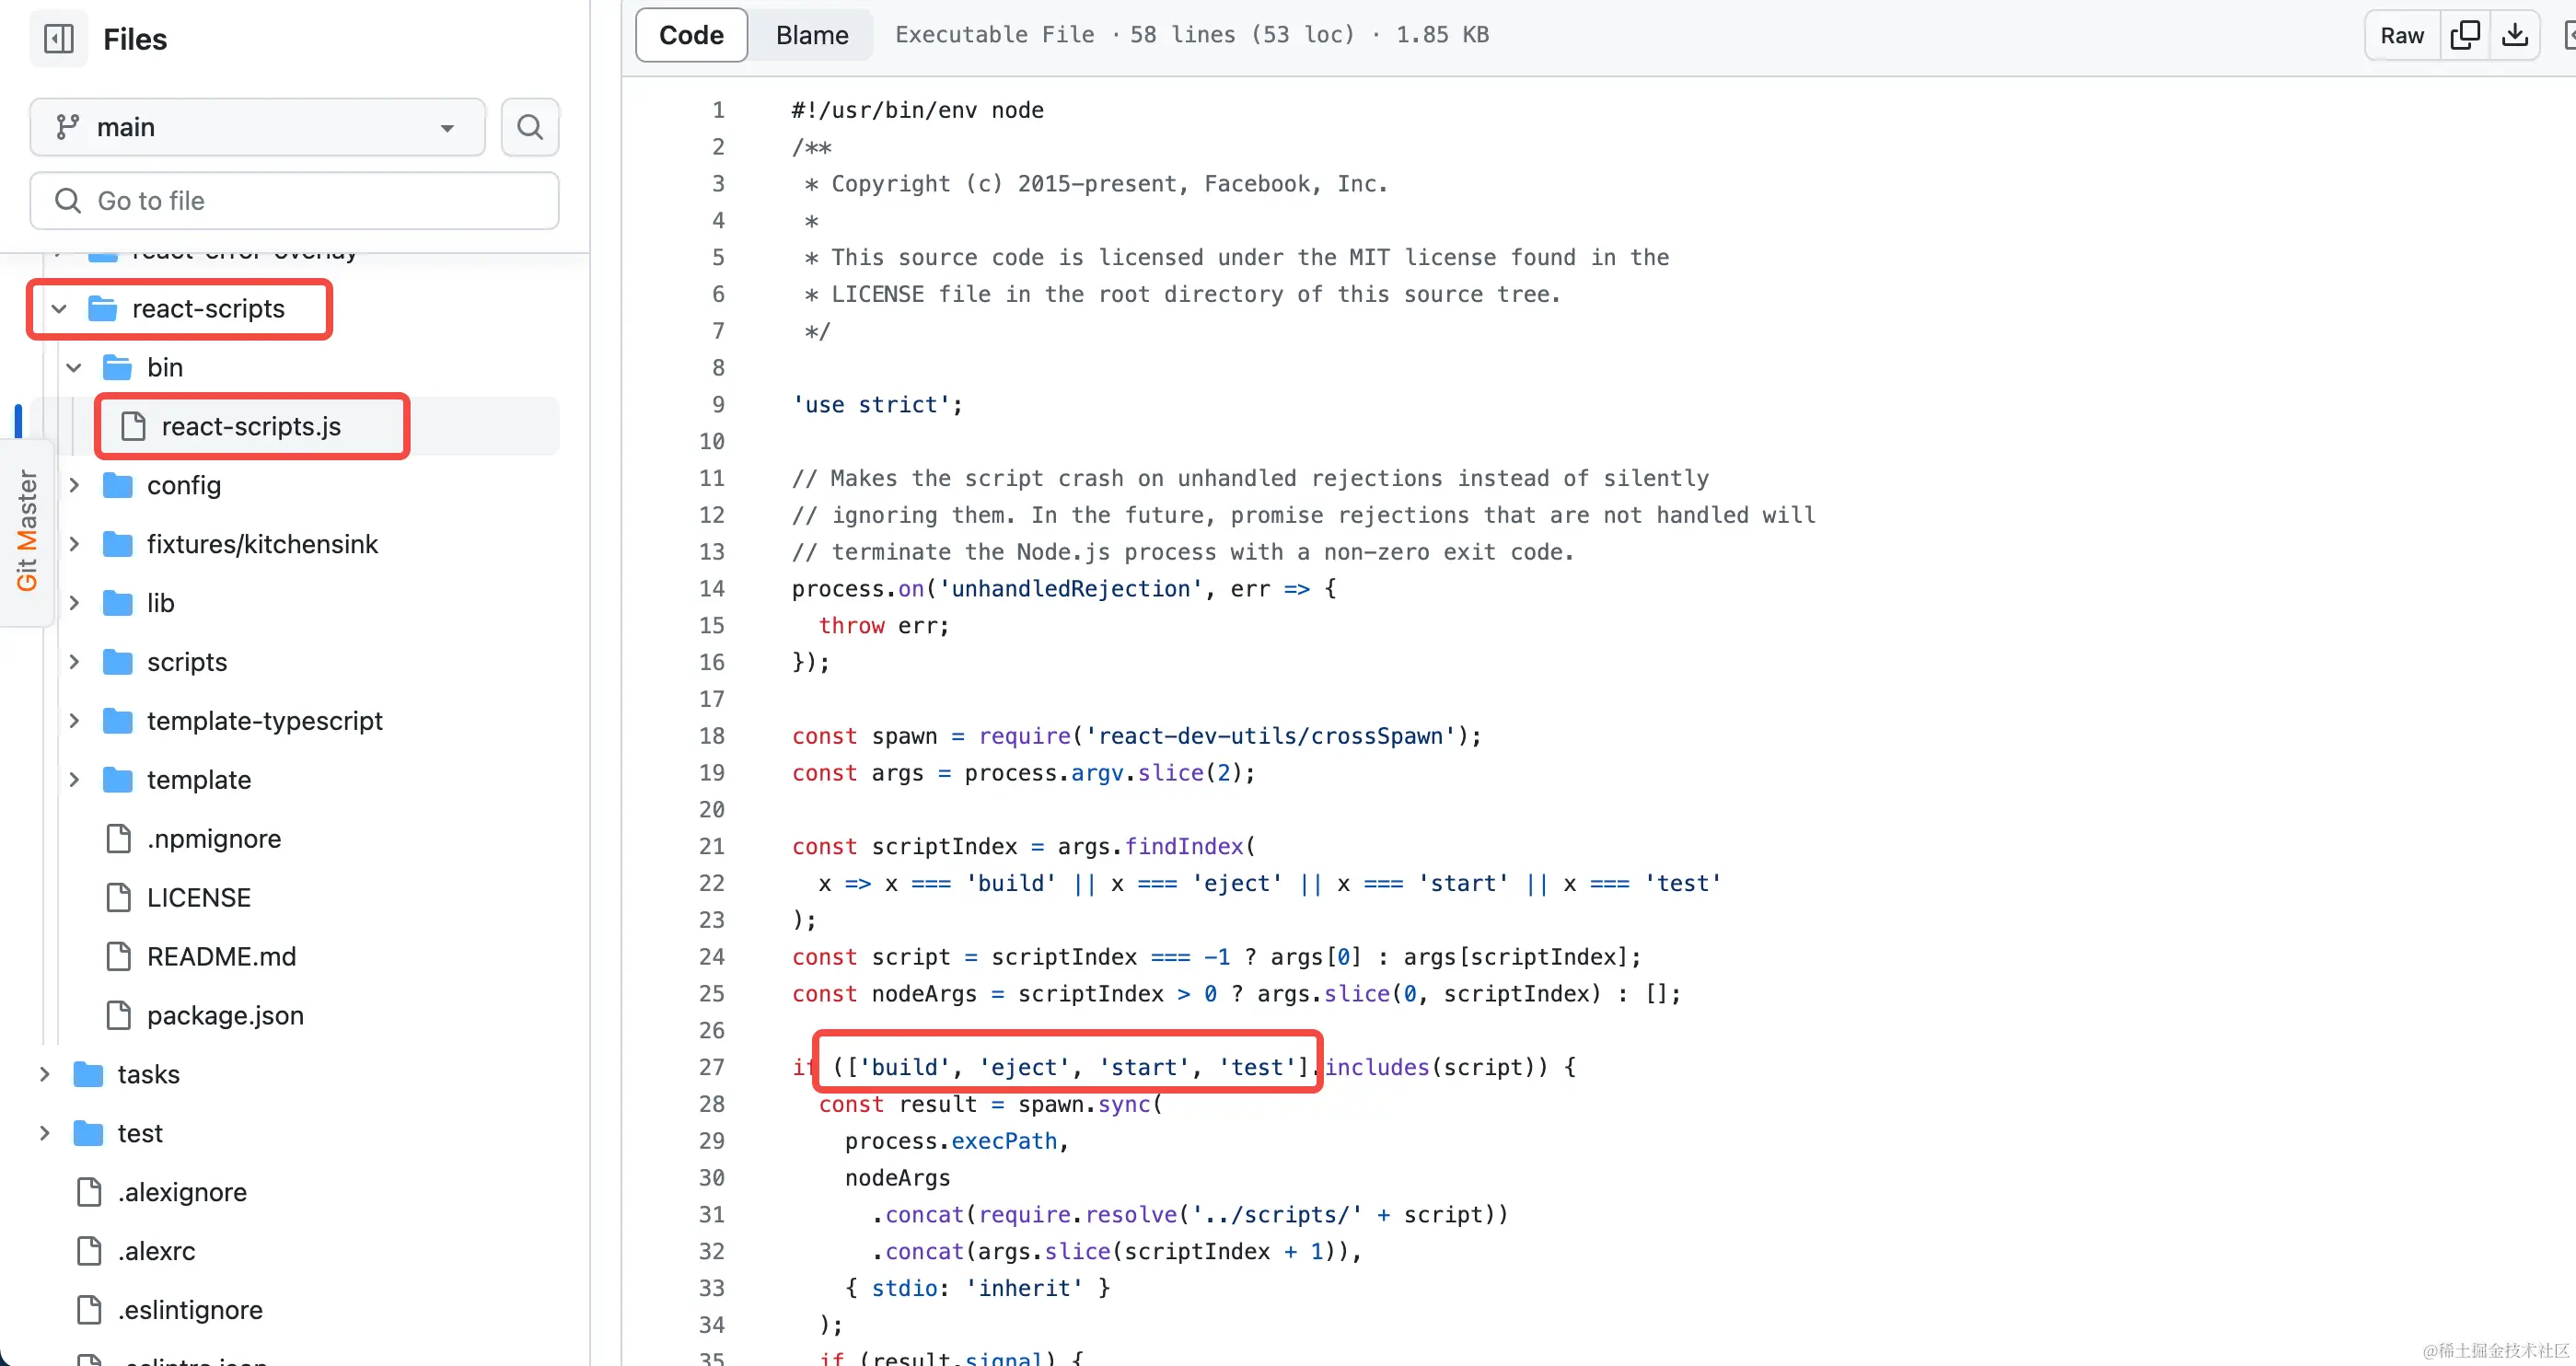Collapse the file tree side panel icon
The width and height of the screenshot is (2576, 1366).
pos(59,39)
